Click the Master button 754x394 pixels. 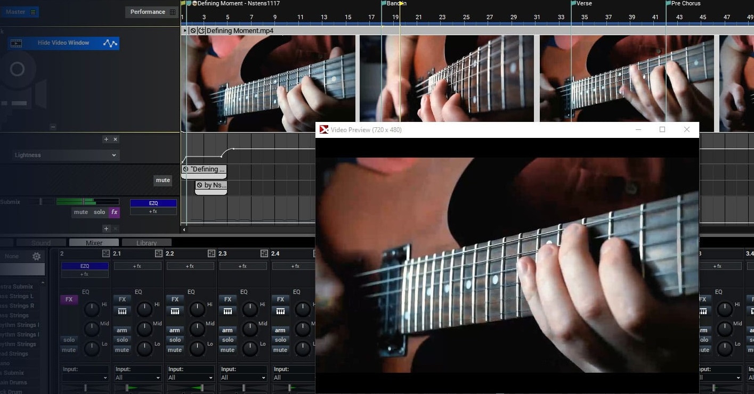[x=19, y=12]
